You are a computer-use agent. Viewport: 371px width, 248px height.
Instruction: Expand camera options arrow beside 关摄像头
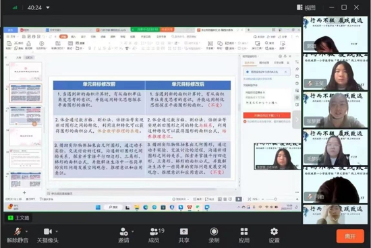coord(57,231)
